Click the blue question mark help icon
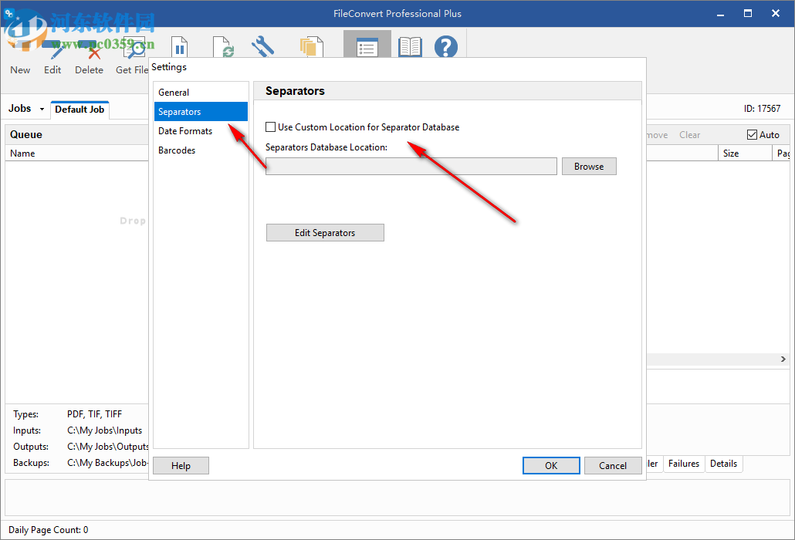 (446, 46)
